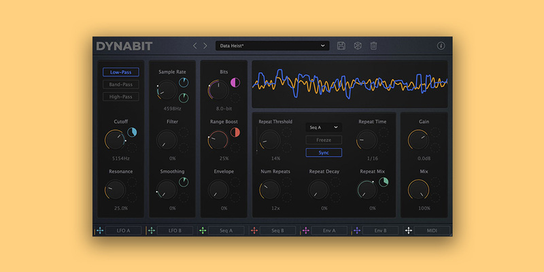Click the Filter knob
The image size is (544, 272).
[x=167, y=140]
